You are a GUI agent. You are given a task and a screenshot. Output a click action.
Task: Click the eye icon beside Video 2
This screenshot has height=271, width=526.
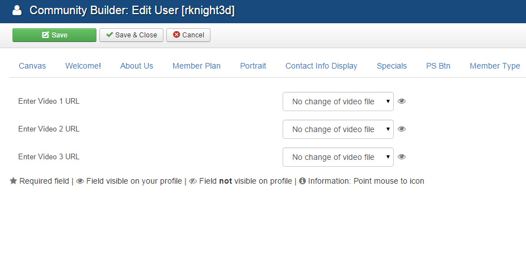(x=402, y=129)
